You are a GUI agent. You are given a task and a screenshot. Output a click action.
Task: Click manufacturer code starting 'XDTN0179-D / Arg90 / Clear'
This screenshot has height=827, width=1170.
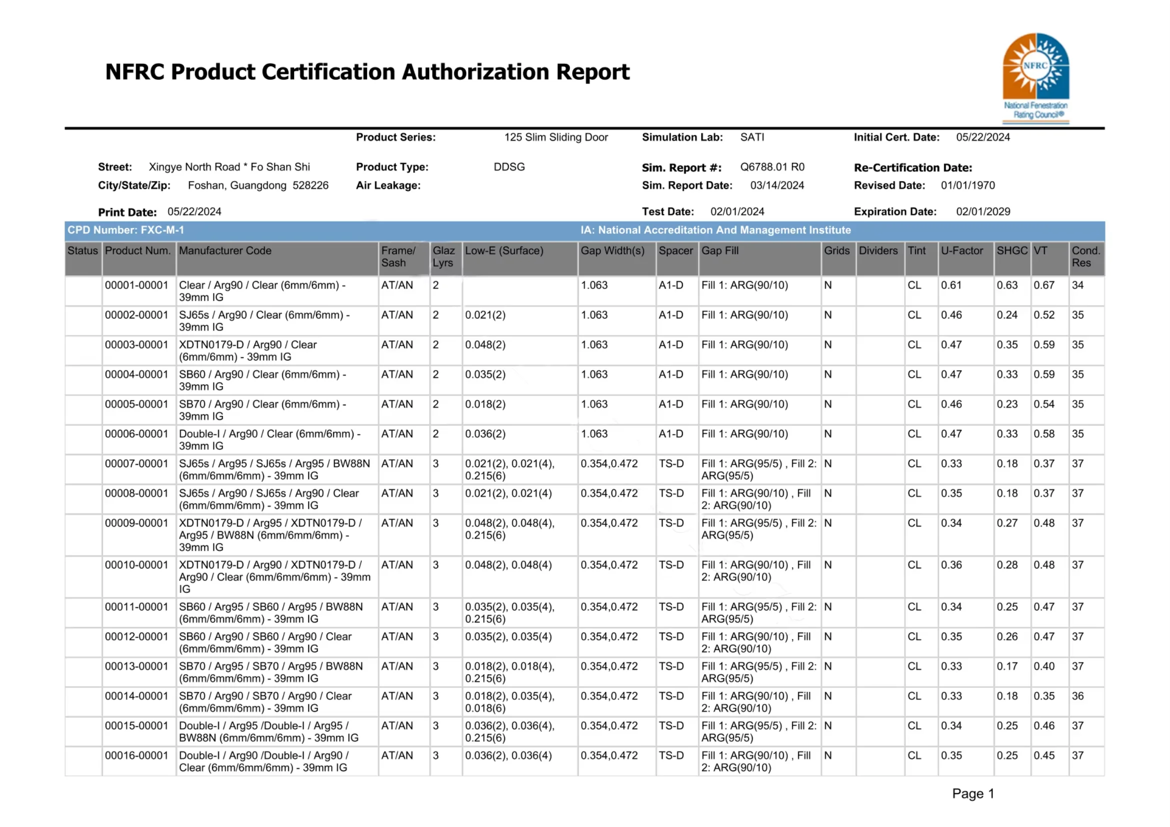click(248, 351)
